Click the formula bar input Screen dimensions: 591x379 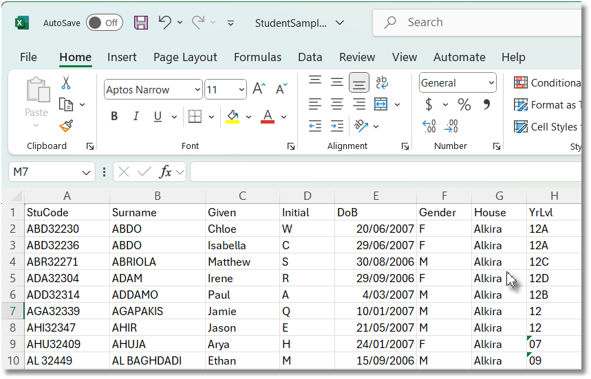pyautogui.click(x=385, y=172)
